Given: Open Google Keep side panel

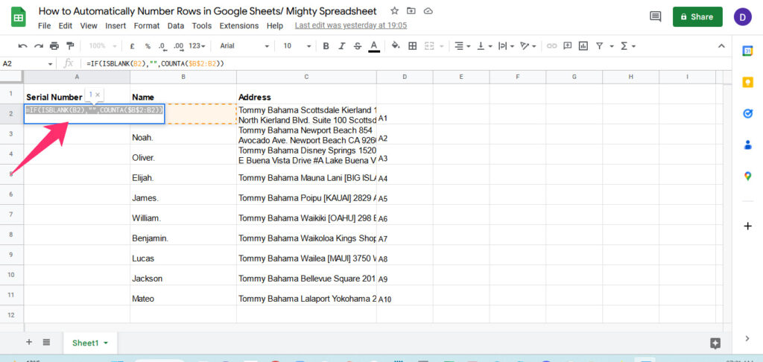Looking at the screenshot, I should coord(747,82).
